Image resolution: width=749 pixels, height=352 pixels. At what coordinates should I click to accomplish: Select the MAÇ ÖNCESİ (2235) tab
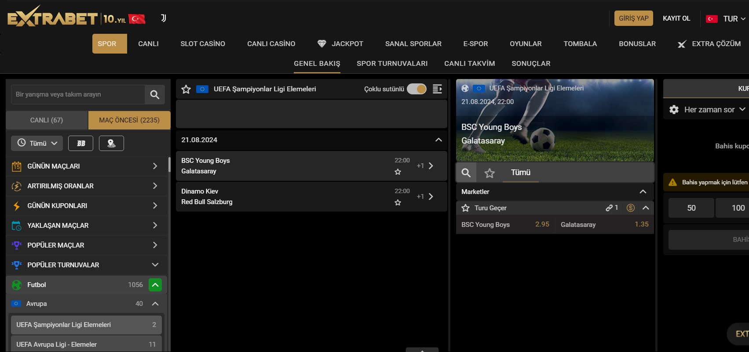click(x=129, y=120)
